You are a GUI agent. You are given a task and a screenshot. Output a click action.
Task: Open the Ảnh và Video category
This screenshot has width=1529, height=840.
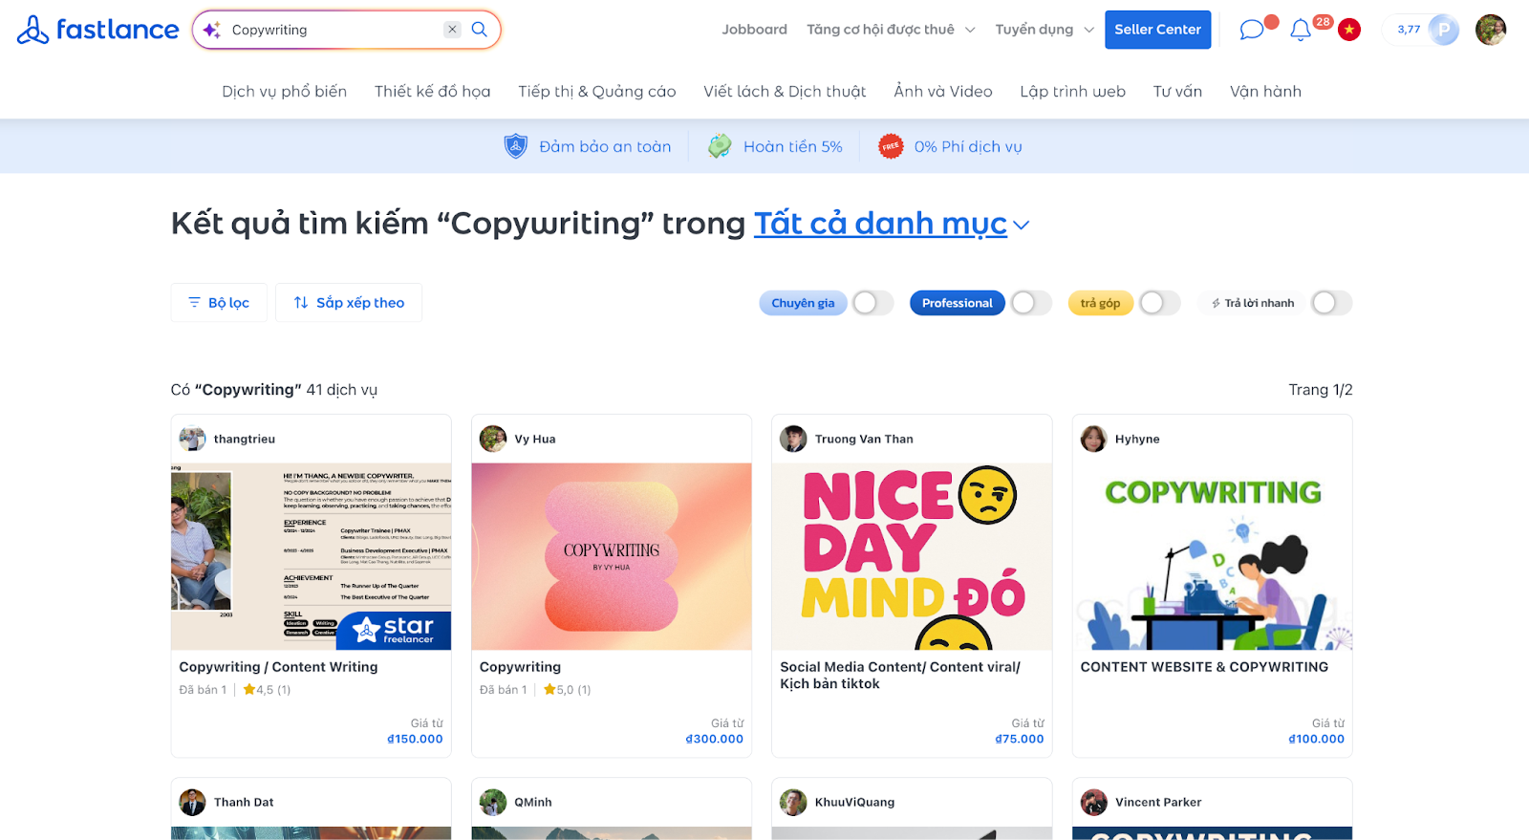943,92
